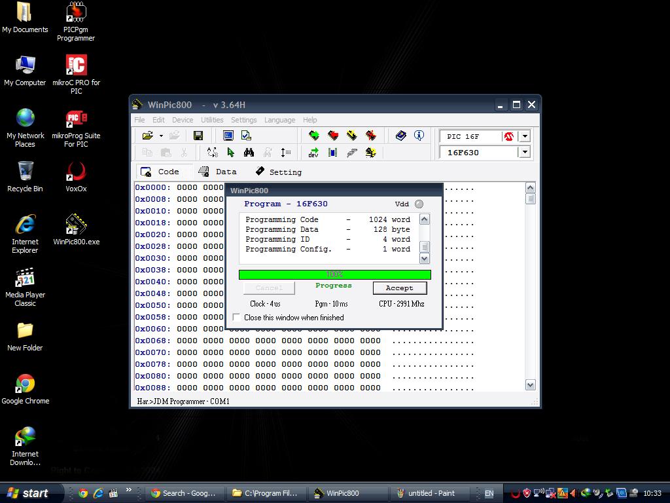
Task: Click the A-to-B replace icon
Action: pyautogui.click(x=213, y=152)
